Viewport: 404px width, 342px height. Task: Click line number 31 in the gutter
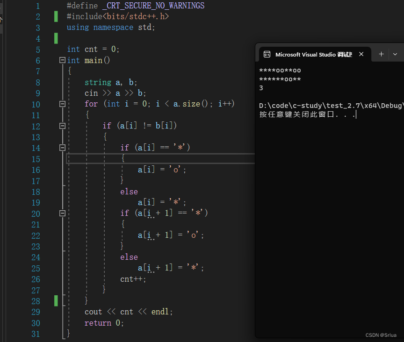click(36, 334)
